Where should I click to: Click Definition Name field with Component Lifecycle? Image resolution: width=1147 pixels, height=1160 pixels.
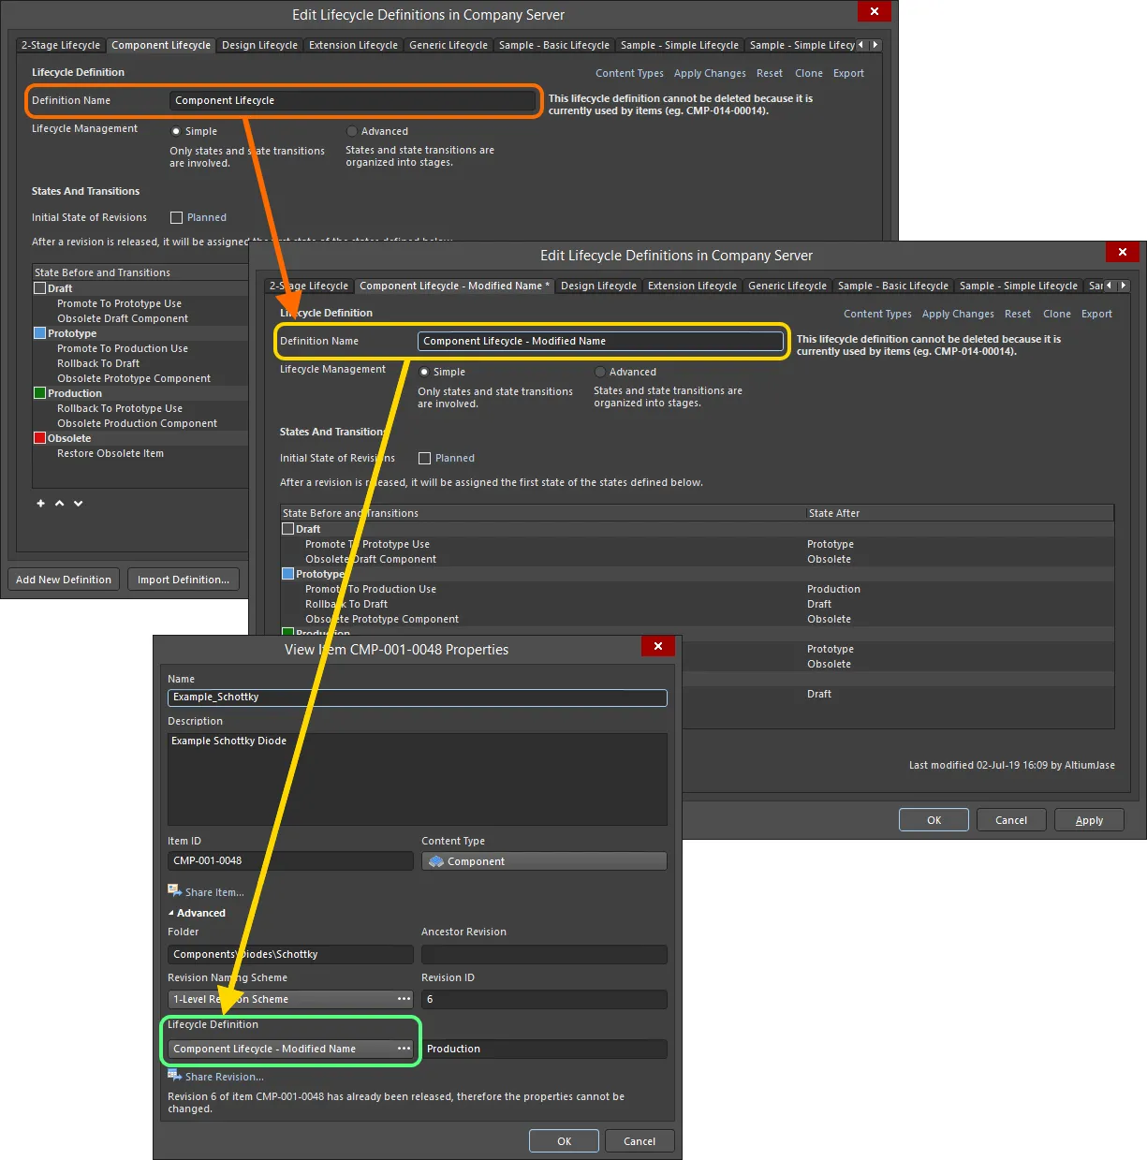coord(353,100)
